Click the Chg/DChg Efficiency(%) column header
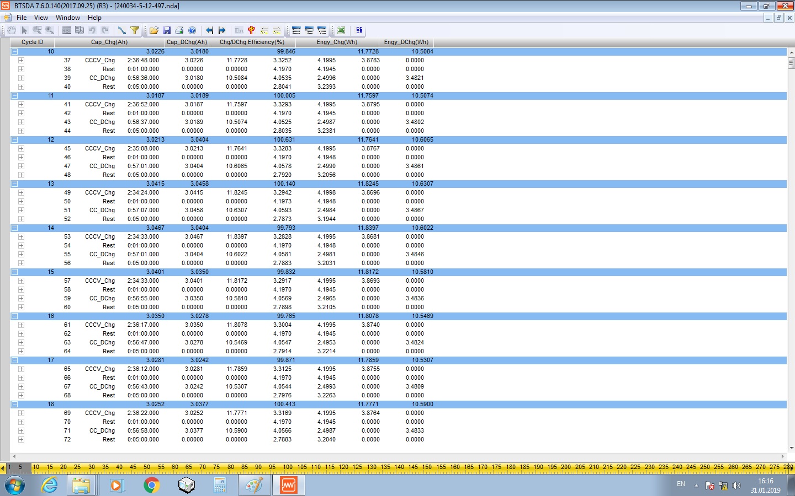Viewport: 795px width, 496px height. 252,42
